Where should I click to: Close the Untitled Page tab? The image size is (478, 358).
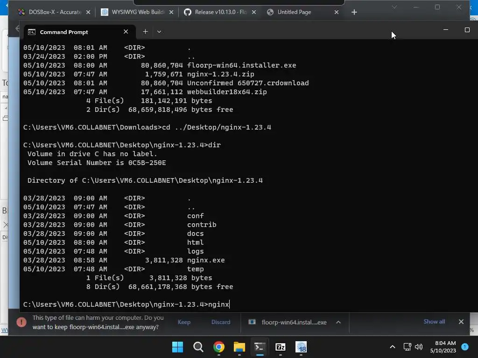click(337, 12)
